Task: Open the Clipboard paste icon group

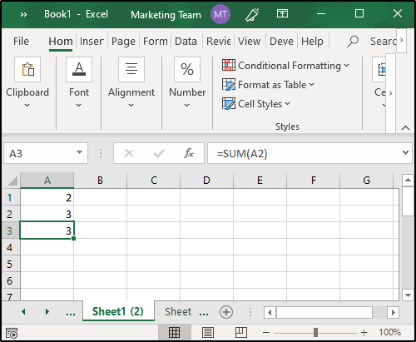Action: (27, 69)
